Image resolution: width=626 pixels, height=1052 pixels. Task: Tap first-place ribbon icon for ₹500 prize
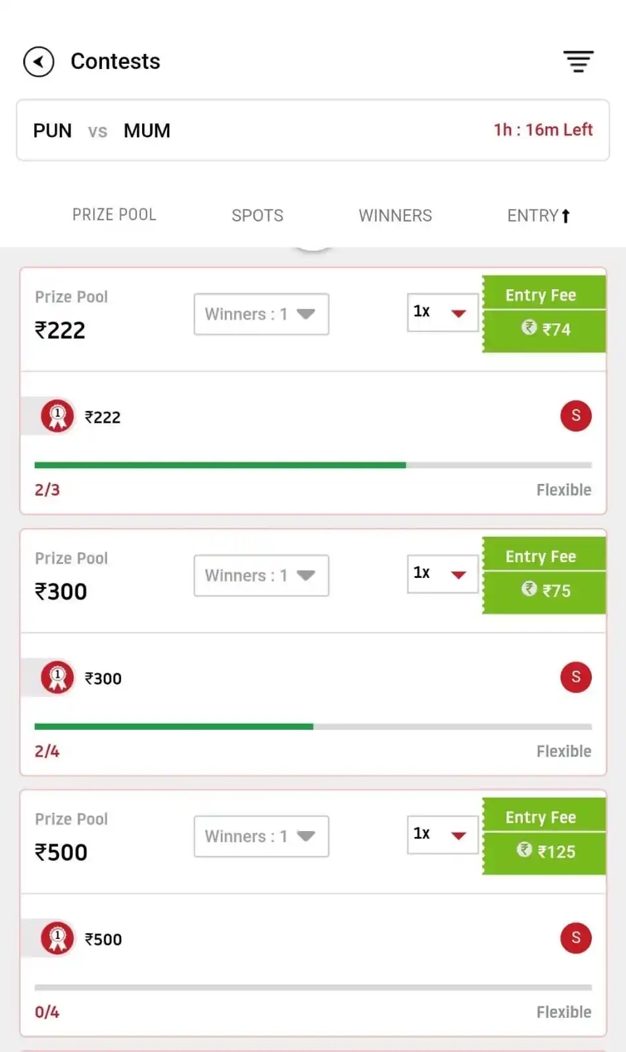58,939
